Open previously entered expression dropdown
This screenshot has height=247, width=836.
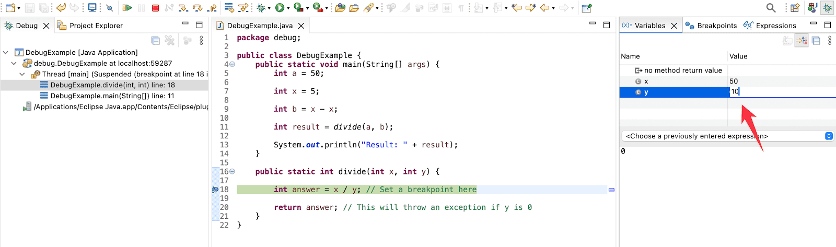828,136
